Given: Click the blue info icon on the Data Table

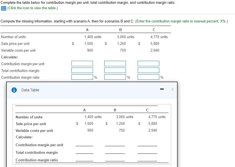Looking at the screenshot, I should [14, 90].
